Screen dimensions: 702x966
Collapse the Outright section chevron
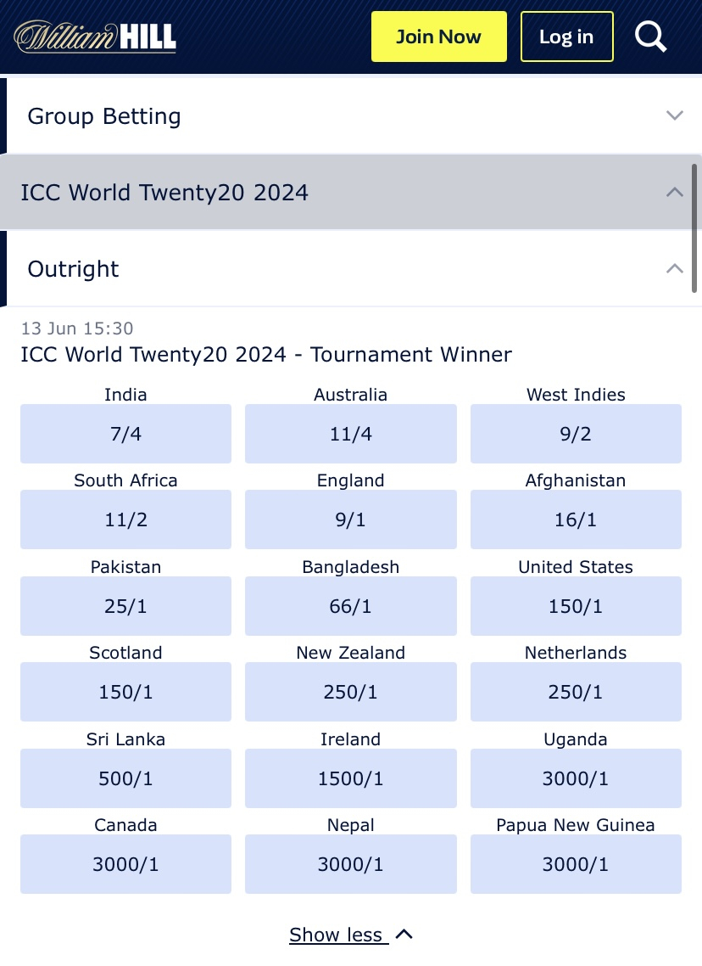tap(675, 268)
